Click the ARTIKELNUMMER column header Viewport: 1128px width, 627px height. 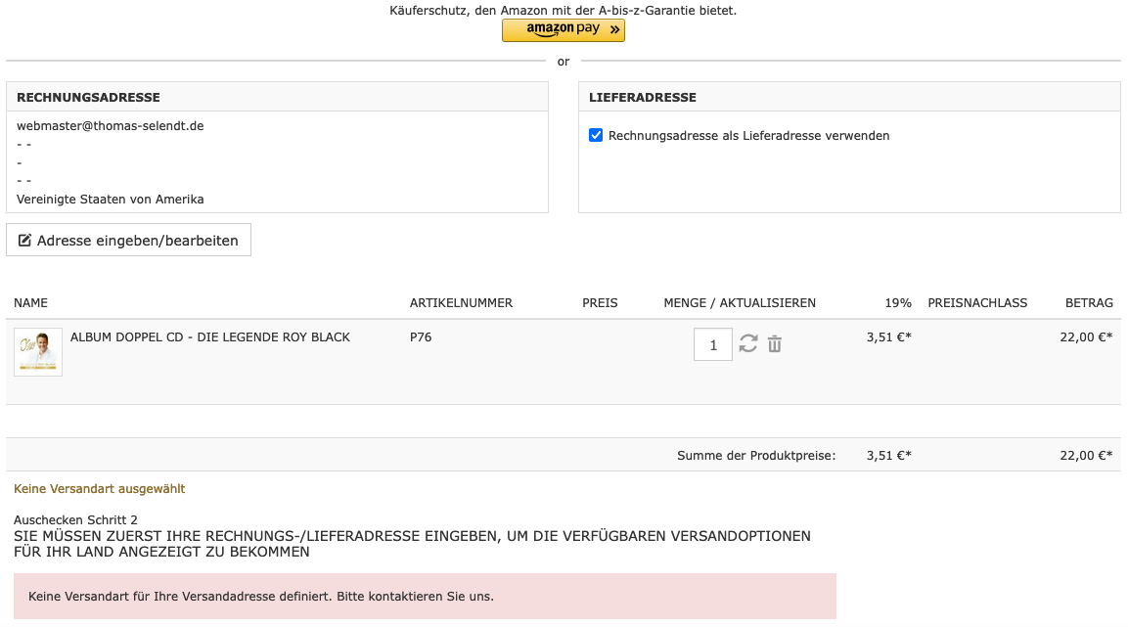461,303
